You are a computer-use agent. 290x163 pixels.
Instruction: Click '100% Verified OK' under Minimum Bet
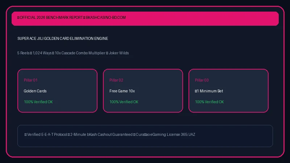210,102
